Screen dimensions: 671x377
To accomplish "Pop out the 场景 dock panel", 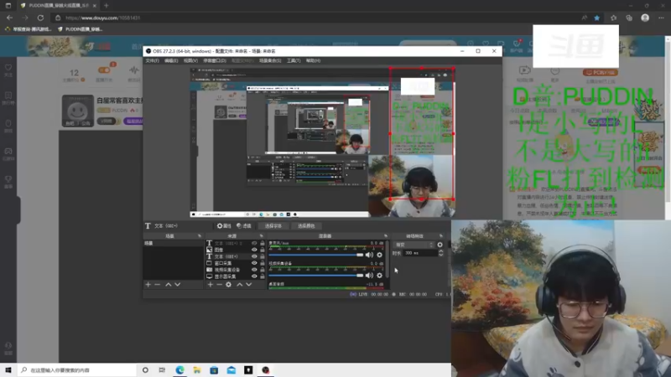I will (200, 236).
